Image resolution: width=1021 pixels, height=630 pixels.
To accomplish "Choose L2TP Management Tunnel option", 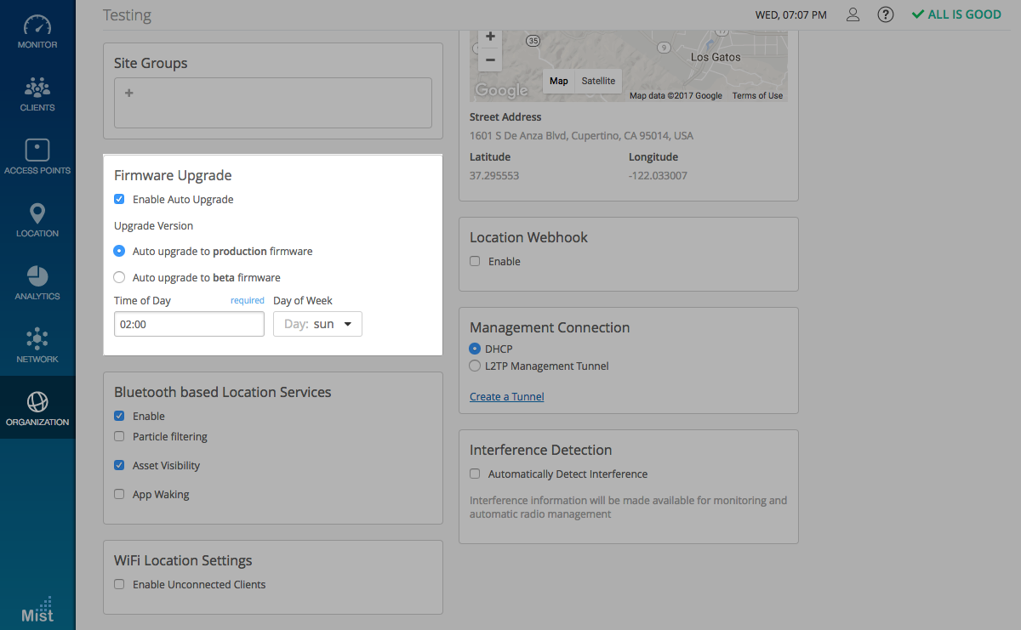I will [476, 366].
